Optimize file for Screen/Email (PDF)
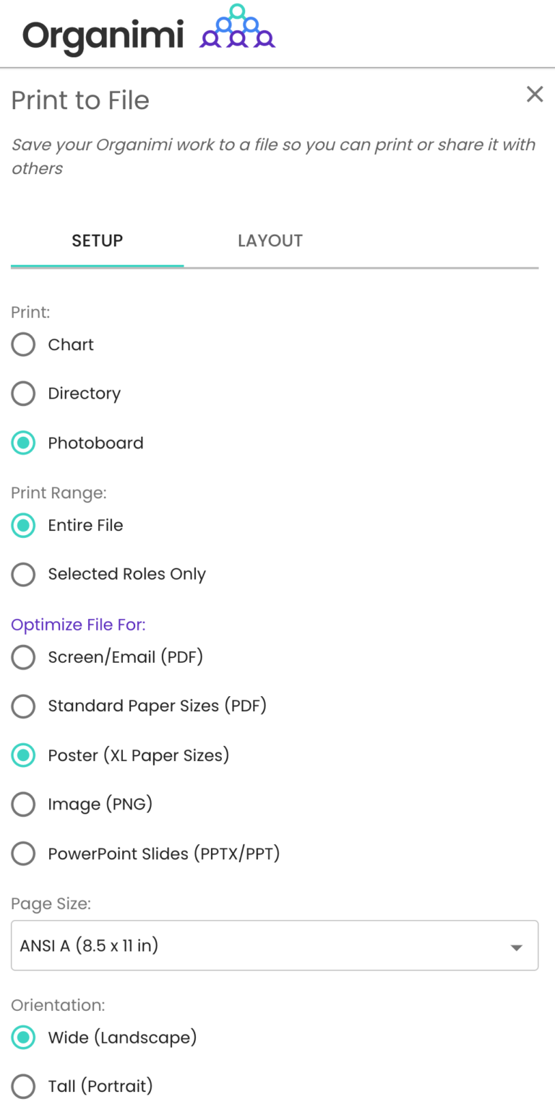Screen dimensions: 555x1120 pyautogui.click(x=23, y=657)
